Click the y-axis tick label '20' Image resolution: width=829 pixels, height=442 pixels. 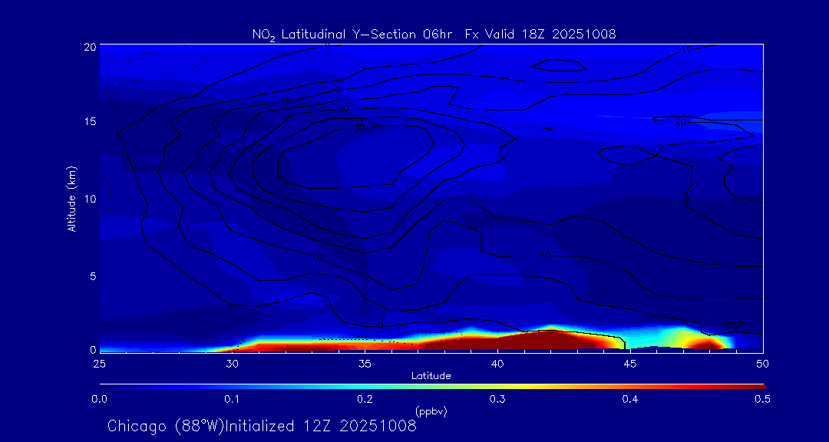[x=91, y=46]
